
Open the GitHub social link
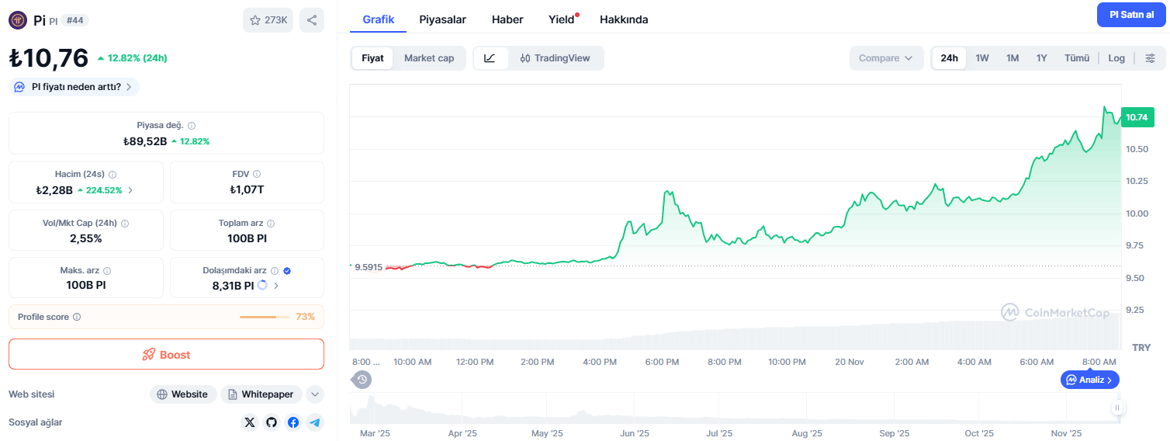tap(272, 422)
